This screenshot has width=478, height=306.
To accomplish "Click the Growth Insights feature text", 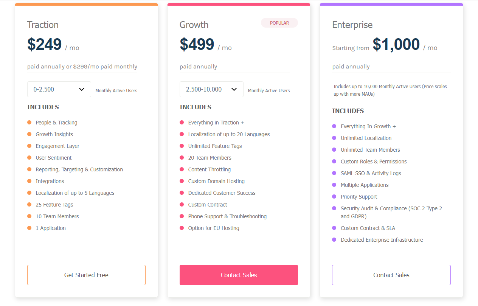I will 54,134.
